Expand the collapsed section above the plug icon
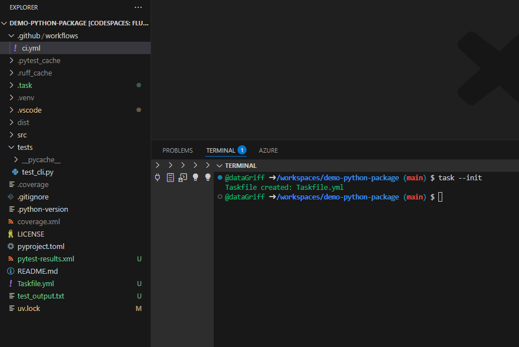Viewport: 519px width, 347px height. point(157,165)
